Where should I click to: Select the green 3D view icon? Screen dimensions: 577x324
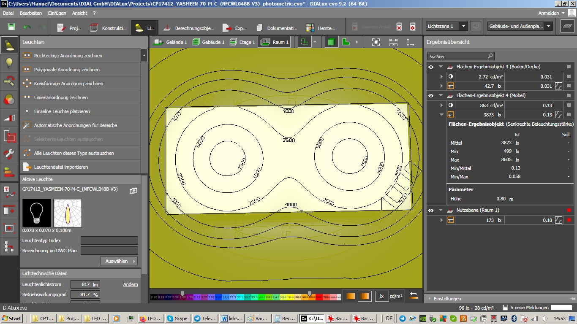point(332,42)
